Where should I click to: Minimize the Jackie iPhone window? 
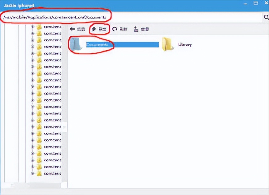[x=246, y=4]
